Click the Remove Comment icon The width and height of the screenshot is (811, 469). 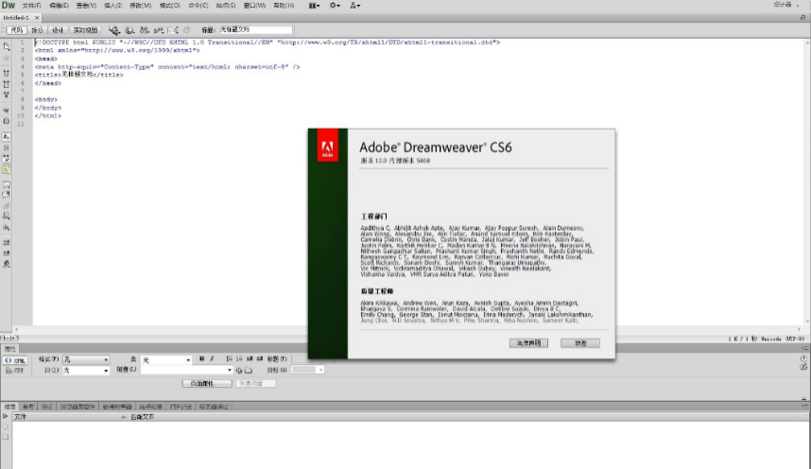7,195
